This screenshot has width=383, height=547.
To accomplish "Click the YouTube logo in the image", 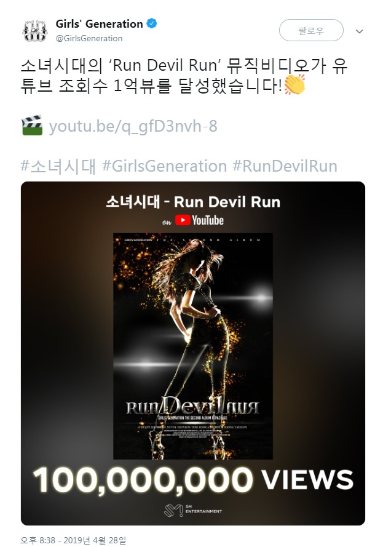I will [x=199, y=220].
